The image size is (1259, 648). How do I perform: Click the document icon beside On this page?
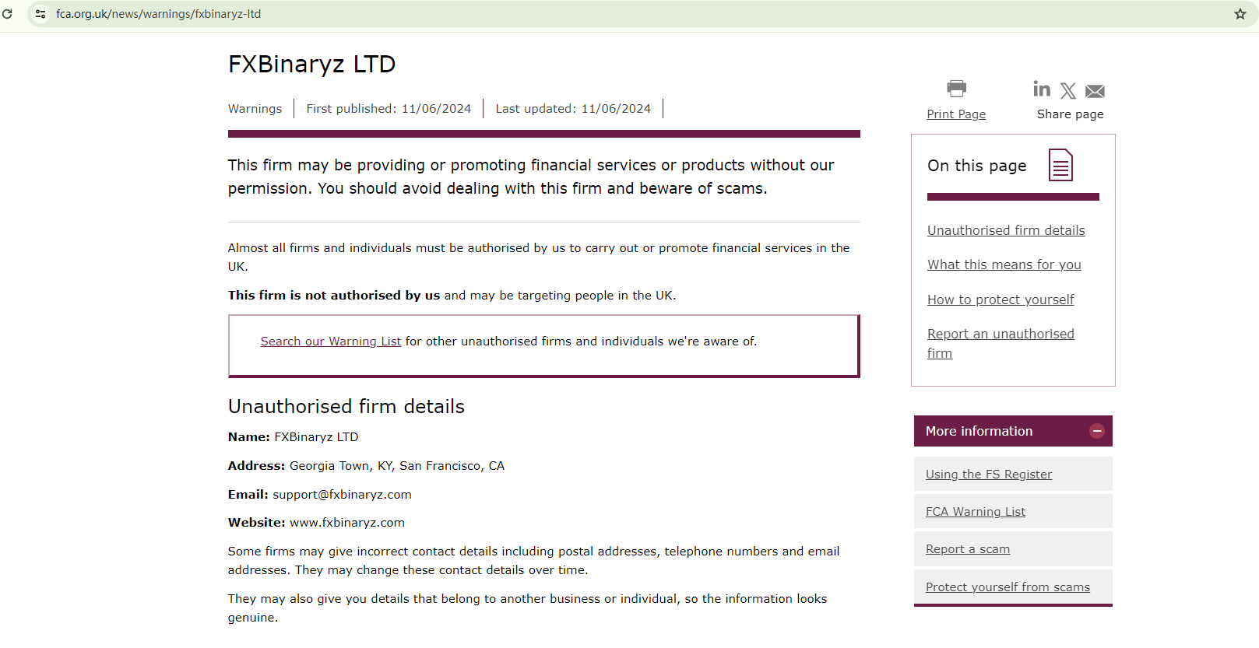[x=1060, y=165]
